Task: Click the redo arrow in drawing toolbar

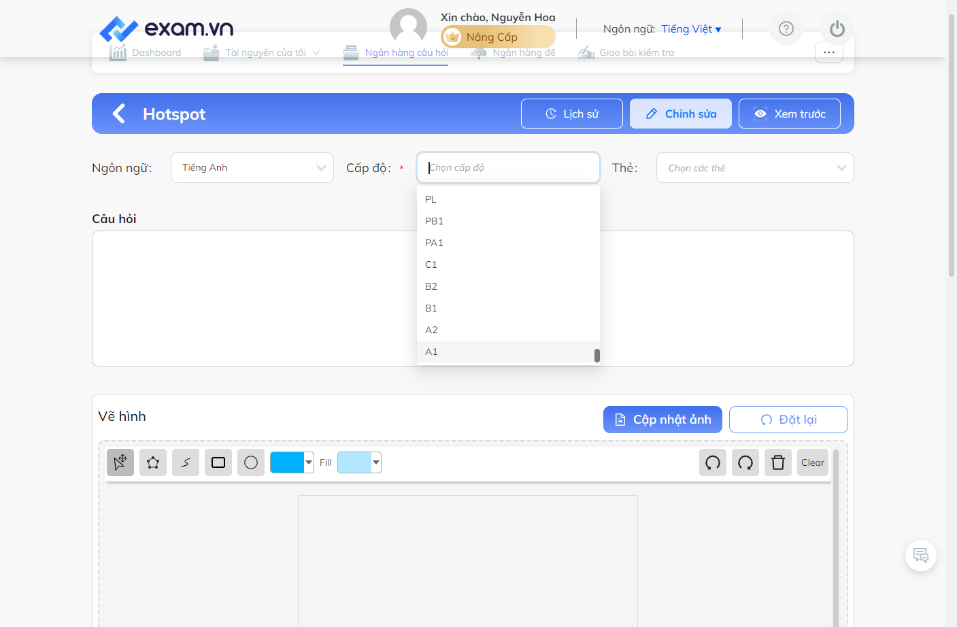Action: tap(745, 462)
